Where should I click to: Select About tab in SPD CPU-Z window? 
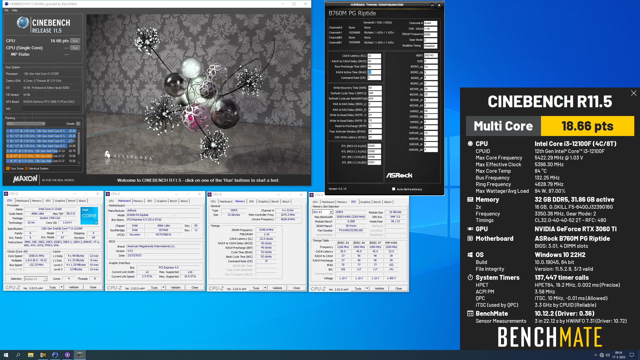click(388, 202)
